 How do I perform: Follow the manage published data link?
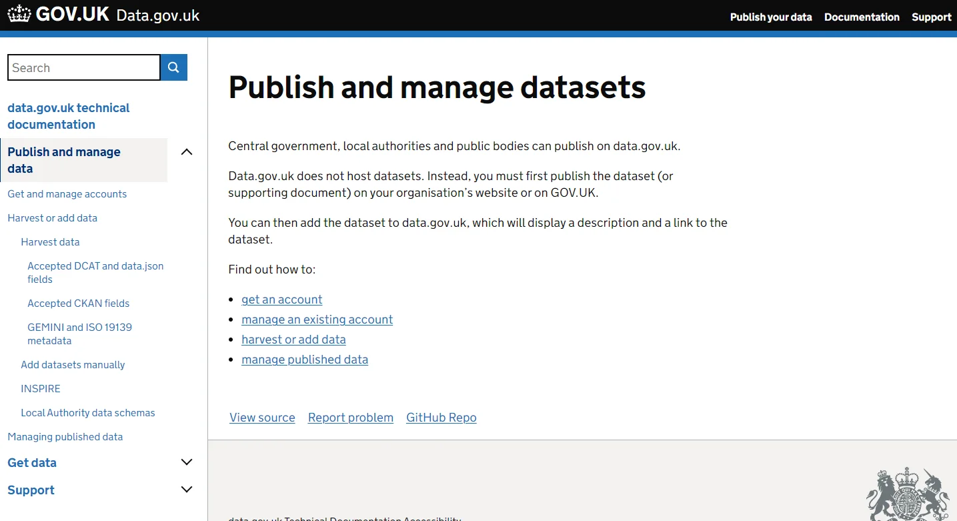click(x=305, y=360)
